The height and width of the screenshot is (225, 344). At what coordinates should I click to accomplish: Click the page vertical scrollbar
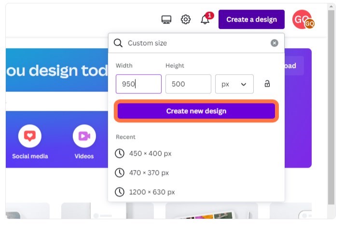331,107
